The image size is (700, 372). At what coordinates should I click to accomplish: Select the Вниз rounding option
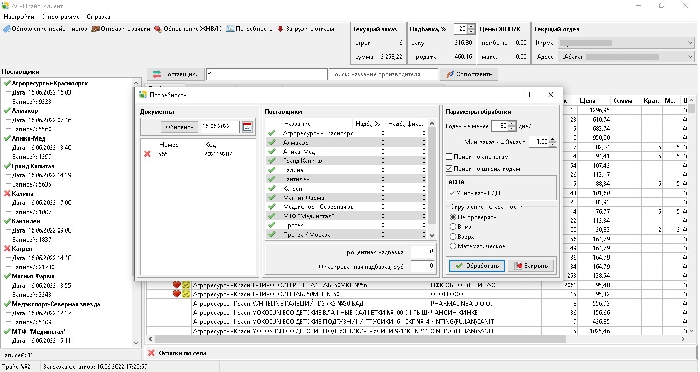(453, 227)
